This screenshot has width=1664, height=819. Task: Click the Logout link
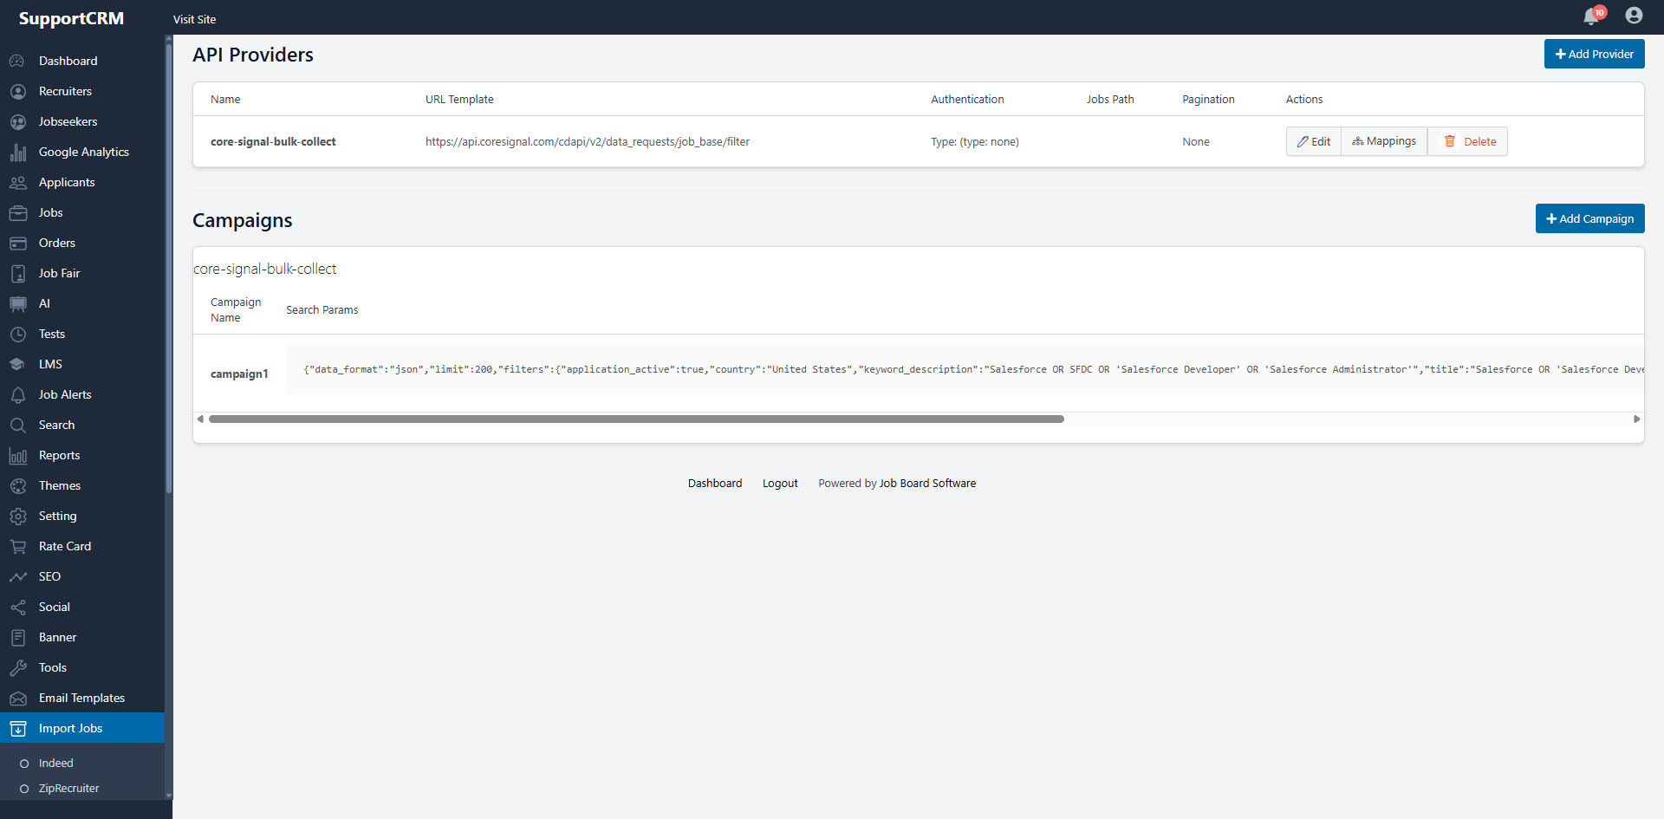point(779,483)
